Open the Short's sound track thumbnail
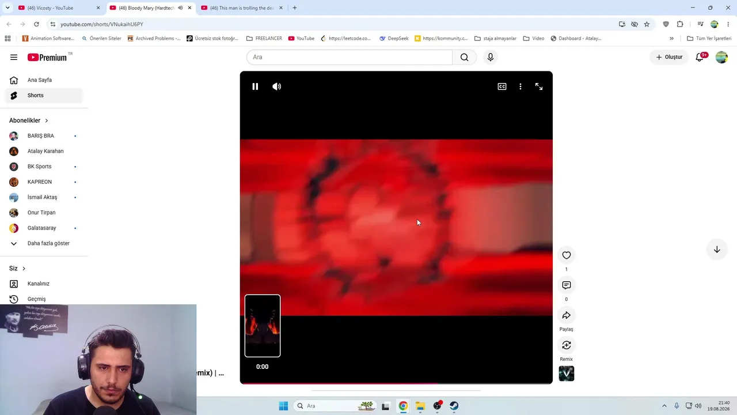This screenshot has height=415, width=737. point(567,373)
